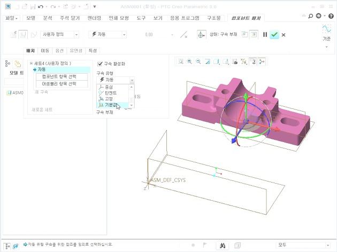Screen dimensions: 337x252
Task: Click the Refit view icon in graphics toolbar
Action: point(181,62)
